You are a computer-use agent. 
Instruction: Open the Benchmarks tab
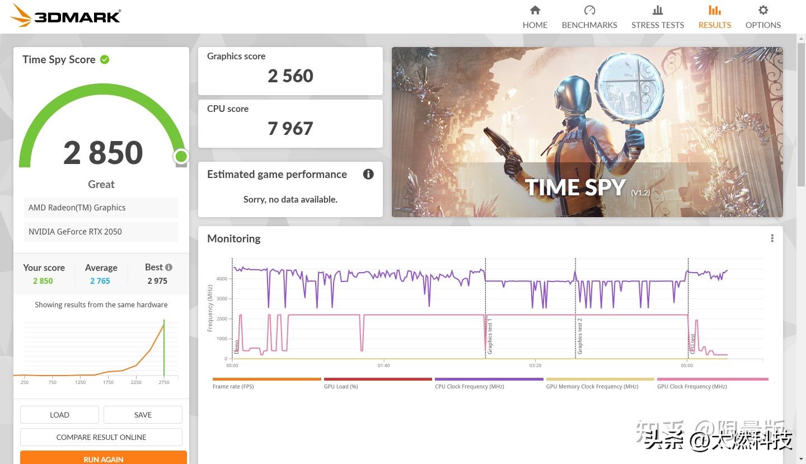[589, 17]
